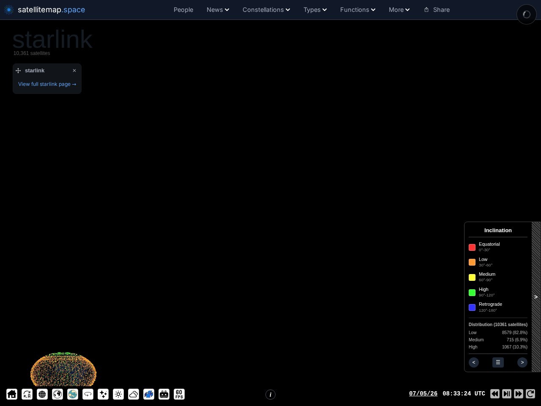Open the People menu item
This screenshot has width=541, height=406.
click(183, 10)
